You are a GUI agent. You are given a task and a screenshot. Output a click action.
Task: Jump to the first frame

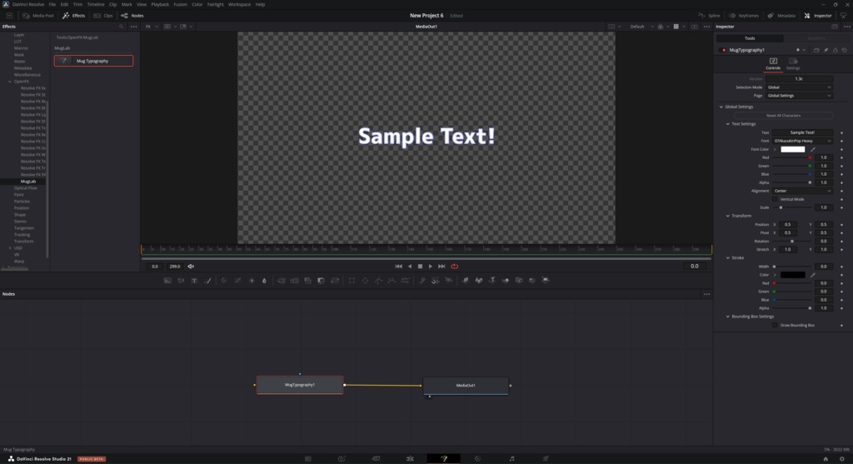(x=399, y=267)
